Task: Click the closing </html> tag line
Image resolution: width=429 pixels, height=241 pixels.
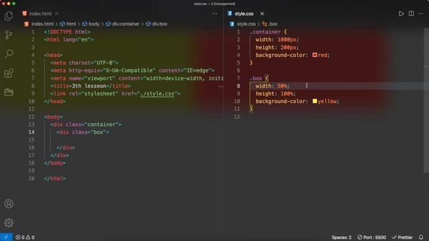Action: pos(55,179)
